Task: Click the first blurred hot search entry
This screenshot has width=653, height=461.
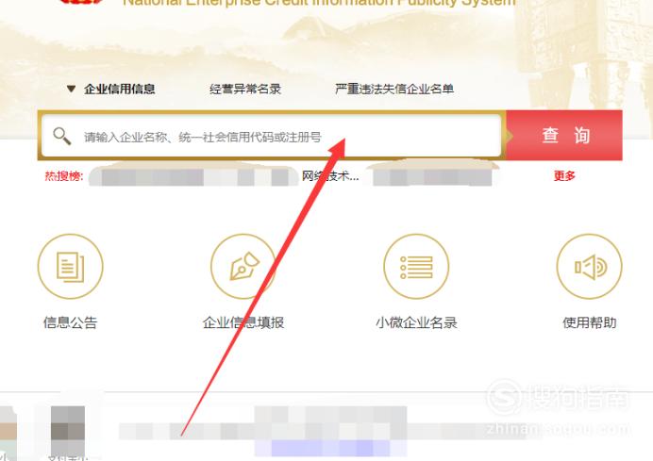Action: [193, 176]
